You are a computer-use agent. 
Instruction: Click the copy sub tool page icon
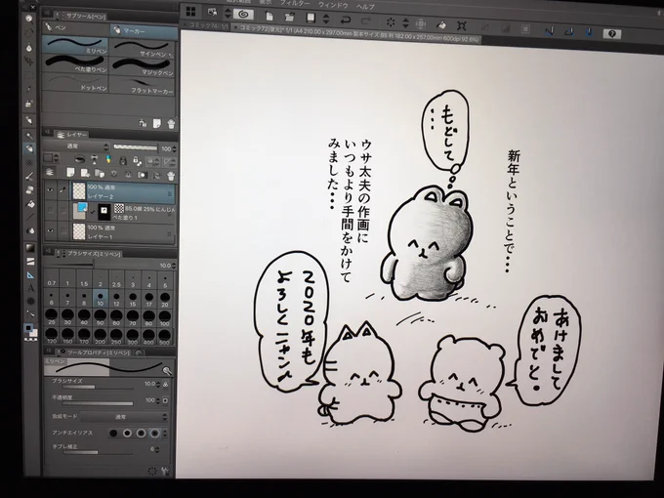156,123
